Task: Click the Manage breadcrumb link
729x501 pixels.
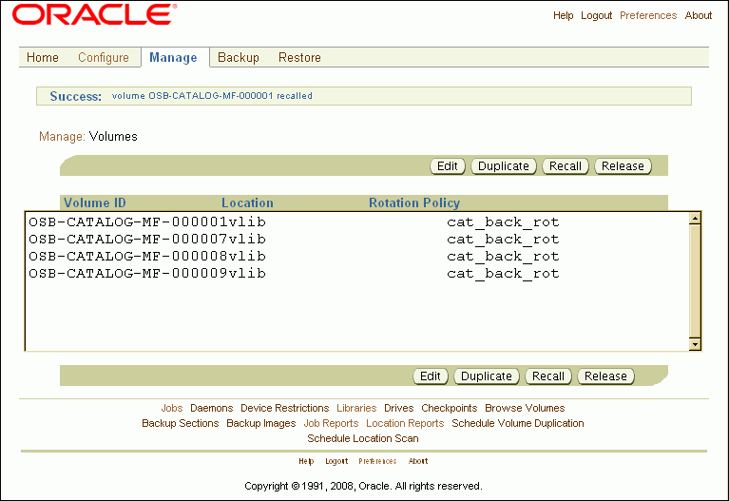Action: coord(62,136)
